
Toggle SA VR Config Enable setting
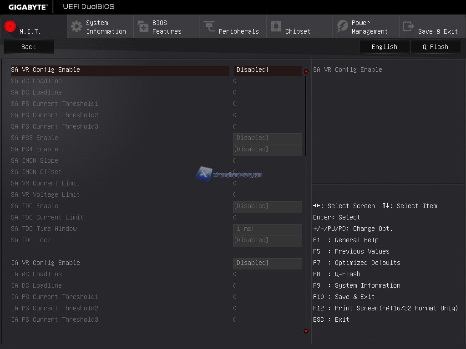tap(267, 70)
